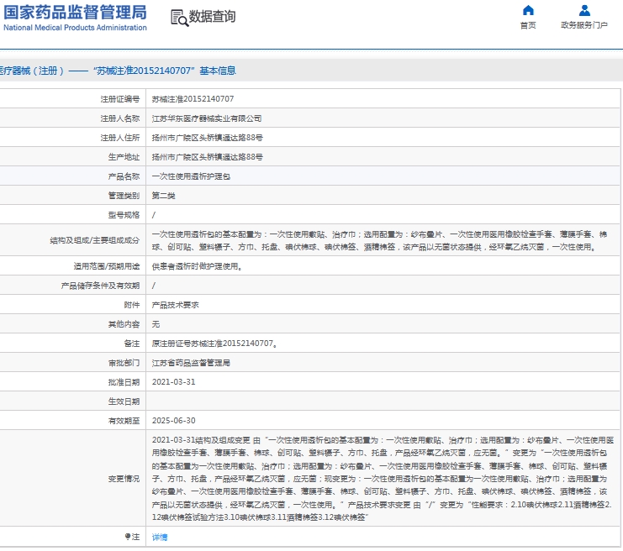Image resolution: width=623 pixels, height=551 pixels.
Task: Click the 有效期至 label
Action: [x=124, y=421]
